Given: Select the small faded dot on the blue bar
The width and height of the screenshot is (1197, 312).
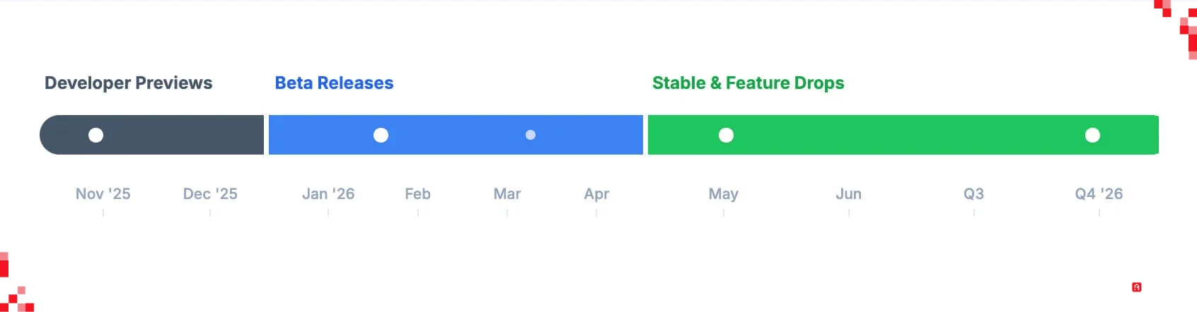Looking at the screenshot, I should click(x=531, y=135).
